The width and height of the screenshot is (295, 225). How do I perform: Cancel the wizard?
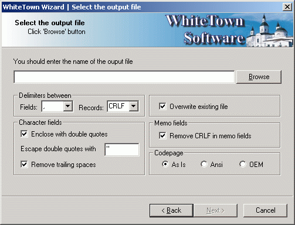coord(265,210)
